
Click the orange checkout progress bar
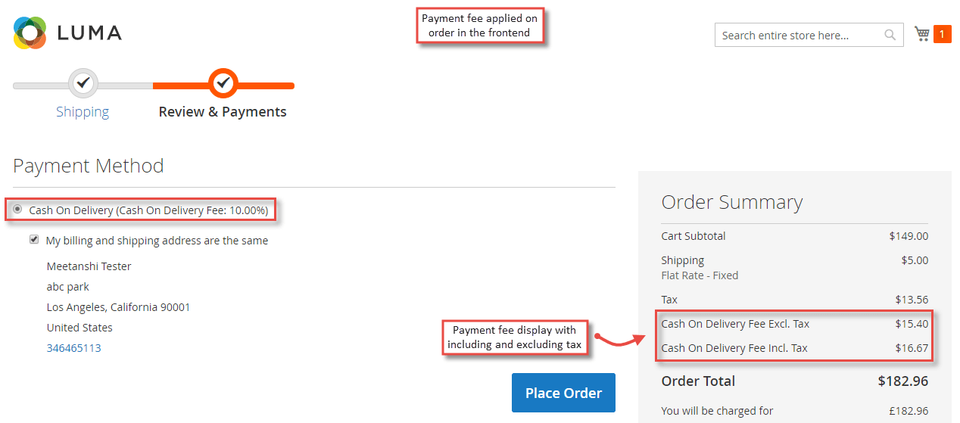click(223, 86)
